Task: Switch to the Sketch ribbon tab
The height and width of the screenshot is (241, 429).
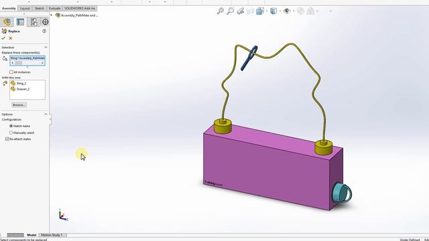Action: click(40, 9)
